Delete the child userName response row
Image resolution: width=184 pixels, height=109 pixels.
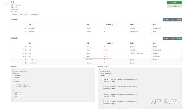pyautogui.click(x=26, y=63)
